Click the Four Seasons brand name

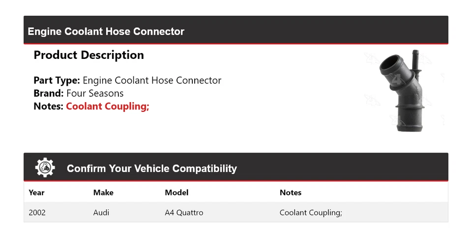(x=95, y=93)
